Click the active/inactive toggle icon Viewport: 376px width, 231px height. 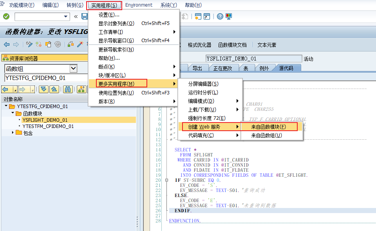[x=39, y=44]
